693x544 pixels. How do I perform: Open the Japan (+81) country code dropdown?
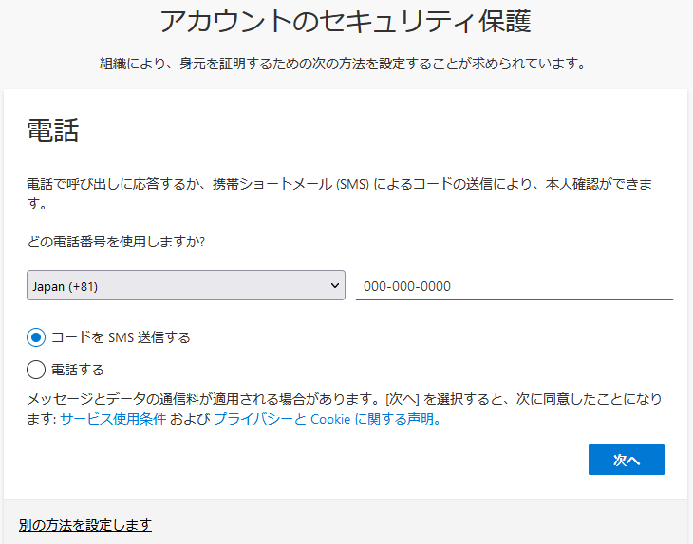coord(185,285)
